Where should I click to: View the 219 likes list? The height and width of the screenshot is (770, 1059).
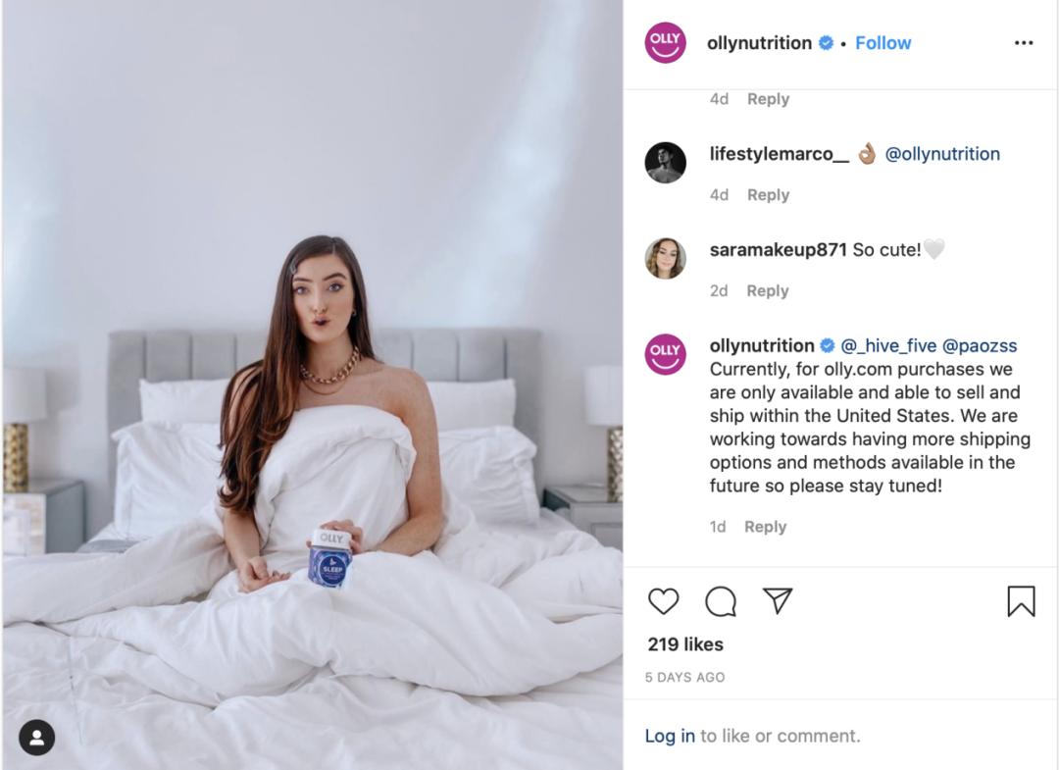(685, 644)
